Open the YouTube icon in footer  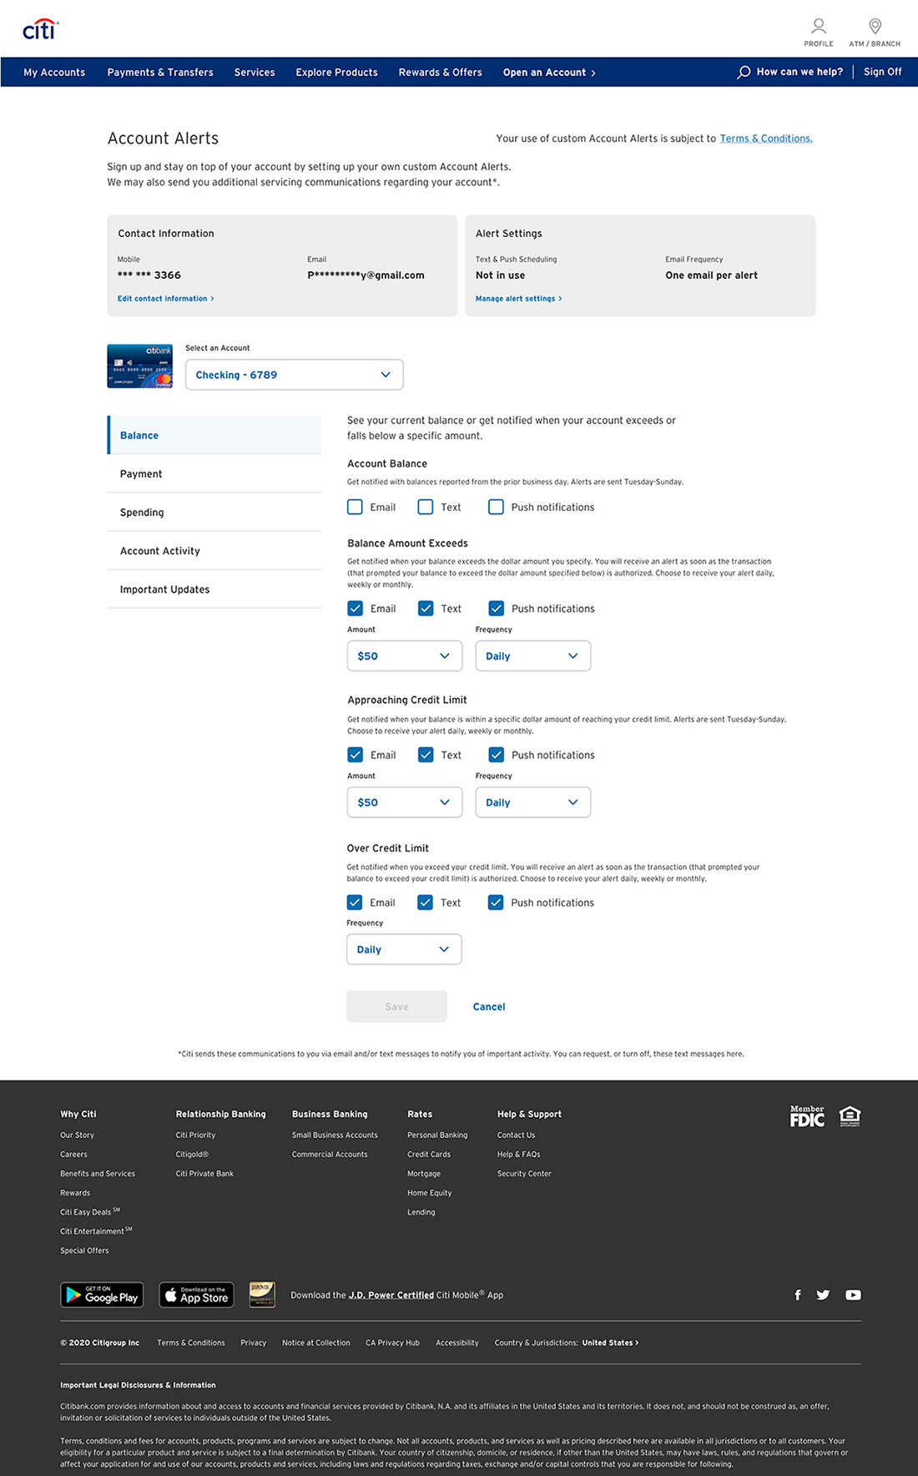tap(853, 1295)
